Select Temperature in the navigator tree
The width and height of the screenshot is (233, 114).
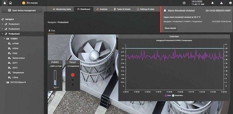click(18, 73)
